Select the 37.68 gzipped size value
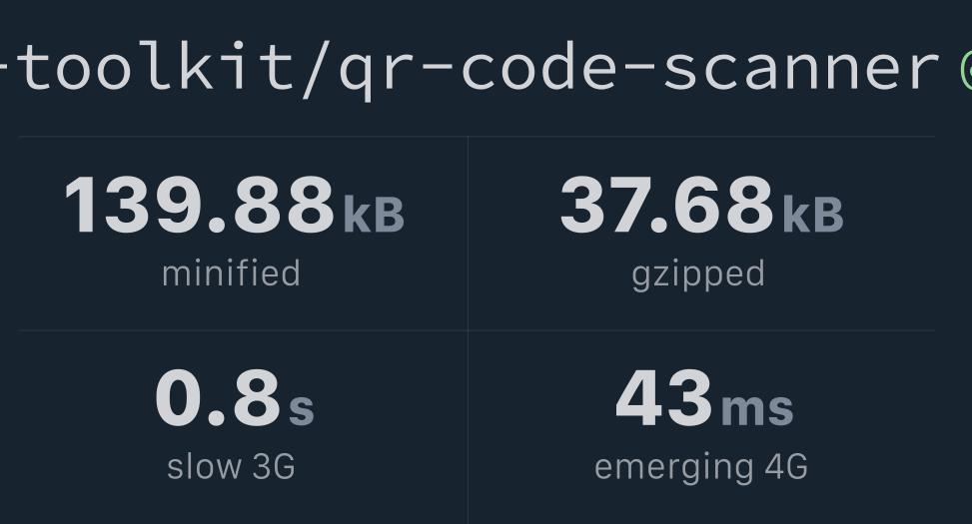Image resolution: width=972 pixels, height=524 pixels. tap(666, 206)
